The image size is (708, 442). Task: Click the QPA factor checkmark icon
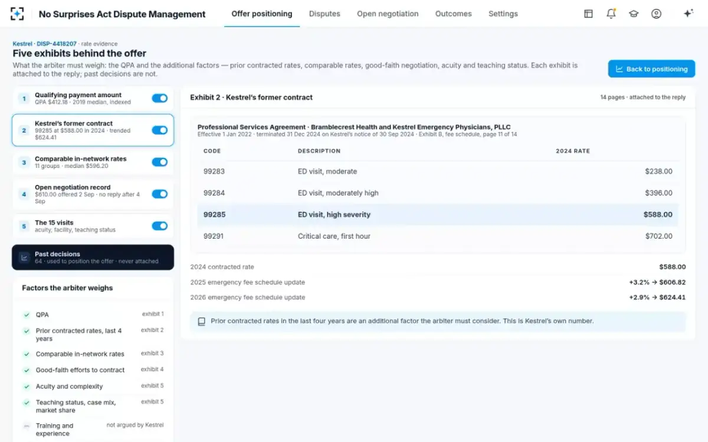click(27, 315)
